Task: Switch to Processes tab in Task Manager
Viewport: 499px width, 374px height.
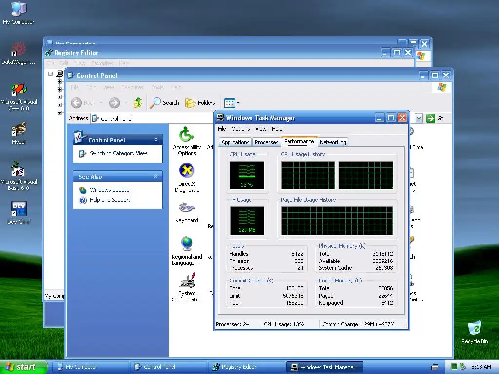Action: pos(267,142)
